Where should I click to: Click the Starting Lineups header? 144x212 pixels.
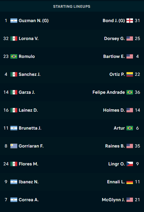pos(72,6)
